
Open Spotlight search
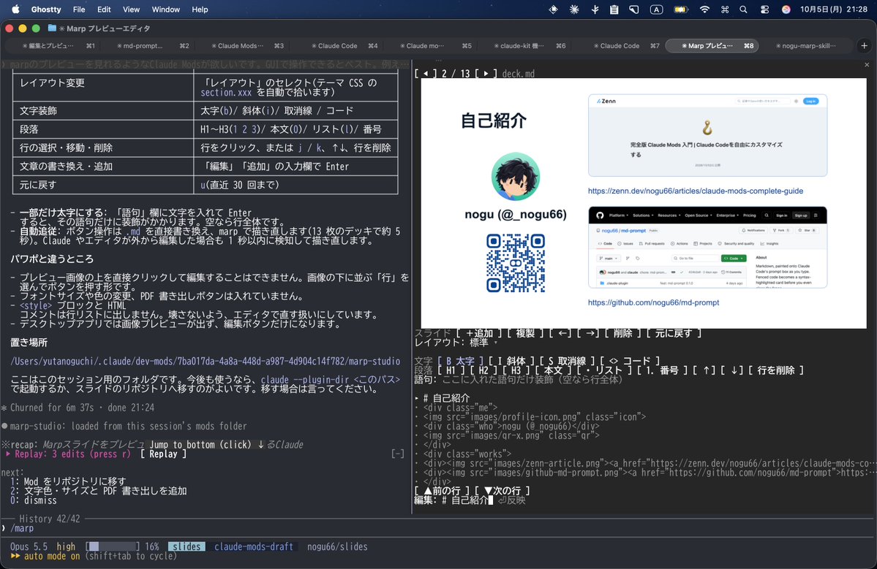[743, 9]
